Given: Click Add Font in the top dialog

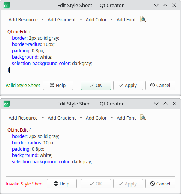Looking at the screenshot, I should (126, 20).
